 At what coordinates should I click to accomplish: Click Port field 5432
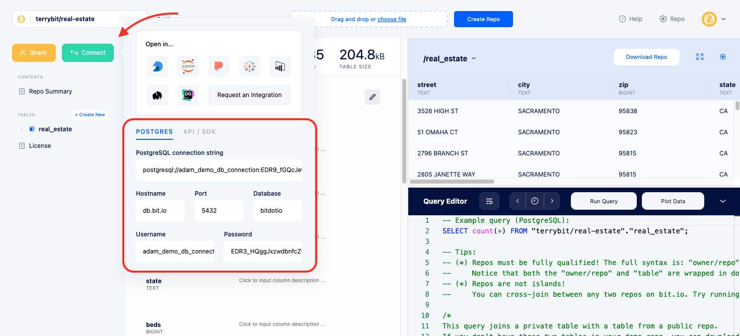pyautogui.click(x=219, y=211)
